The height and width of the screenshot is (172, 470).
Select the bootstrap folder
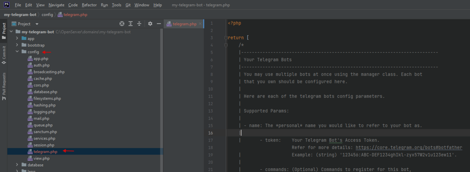click(x=37, y=45)
